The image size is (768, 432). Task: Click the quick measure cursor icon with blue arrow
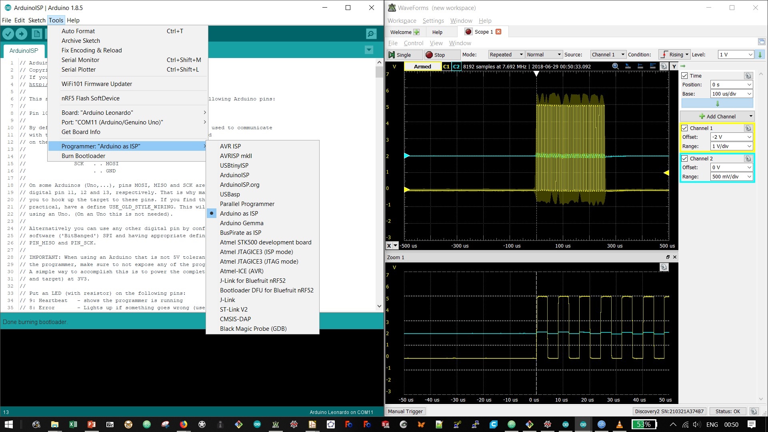tap(628, 66)
